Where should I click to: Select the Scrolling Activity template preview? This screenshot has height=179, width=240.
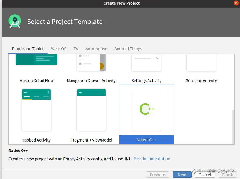pyautogui.click(x=201, y=63)
